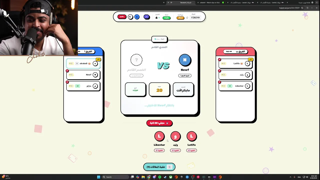Show hidden tray icons chevron
Image resolution: width=320 pixels, height=180 pixels.
290,177
